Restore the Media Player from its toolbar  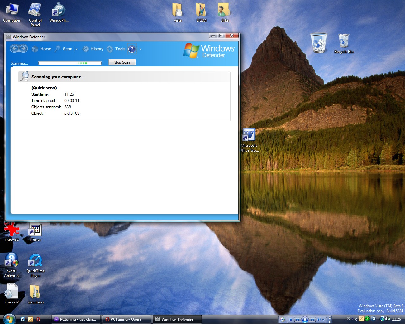tap(330, 321)
